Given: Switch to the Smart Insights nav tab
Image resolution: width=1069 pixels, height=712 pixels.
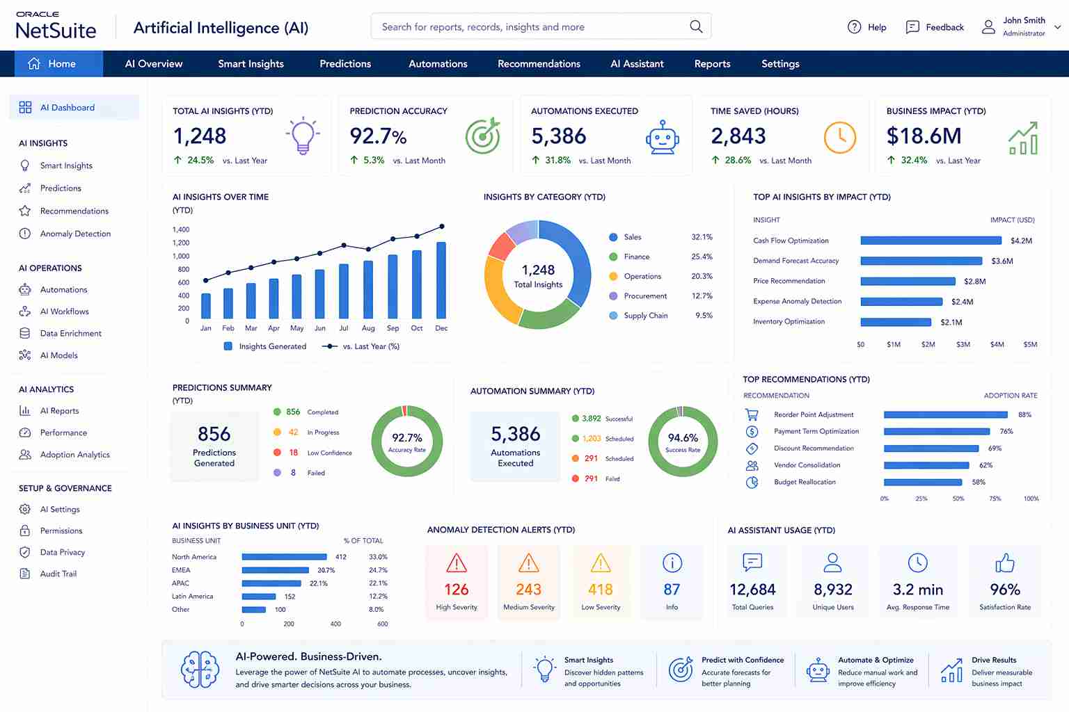Looking at the screenshot, I should (x=251, y=63).
